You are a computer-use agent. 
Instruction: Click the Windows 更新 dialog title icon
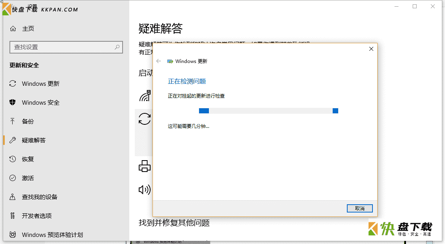pos(170,61)
